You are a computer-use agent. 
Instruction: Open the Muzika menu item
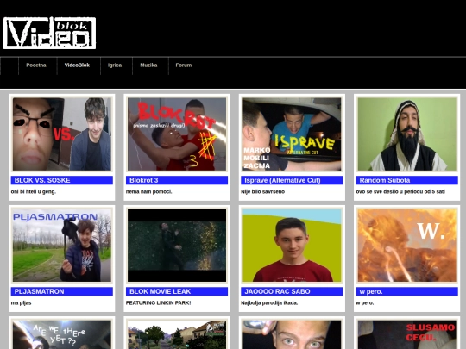tap(148, 65)
